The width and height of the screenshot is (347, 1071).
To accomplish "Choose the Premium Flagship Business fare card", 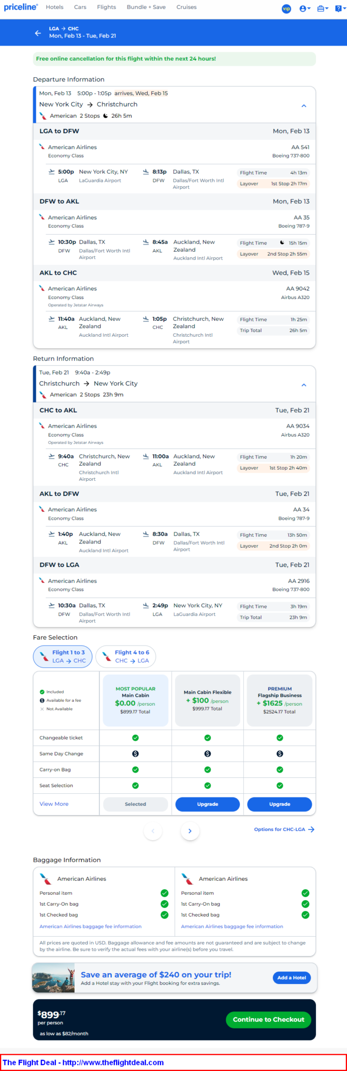I will [x=280, y=701].
